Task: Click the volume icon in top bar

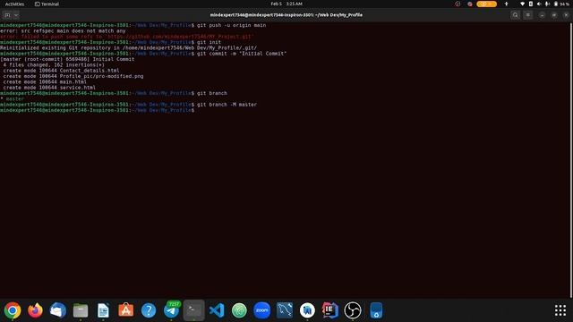Action: pos(539,4)
